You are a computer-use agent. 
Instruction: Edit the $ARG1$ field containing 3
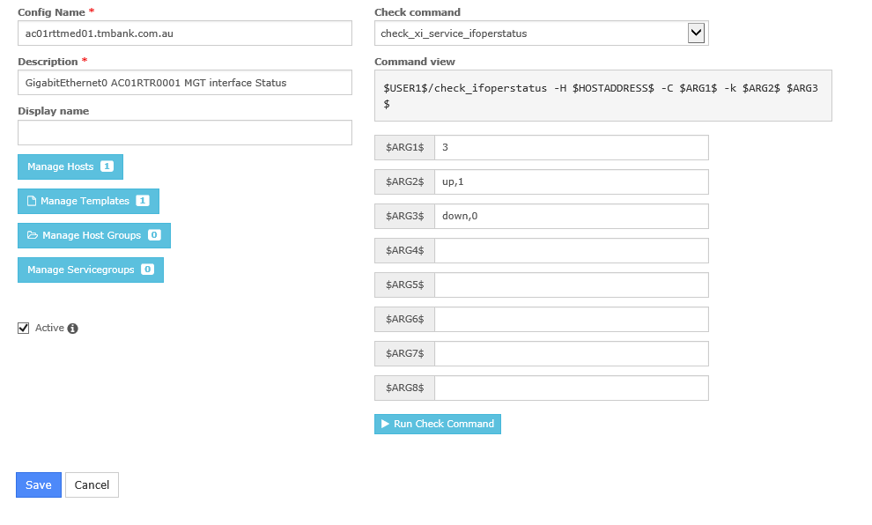click(x=571, y=147)
